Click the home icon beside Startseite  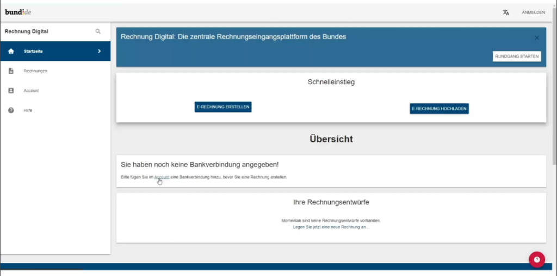11,51
